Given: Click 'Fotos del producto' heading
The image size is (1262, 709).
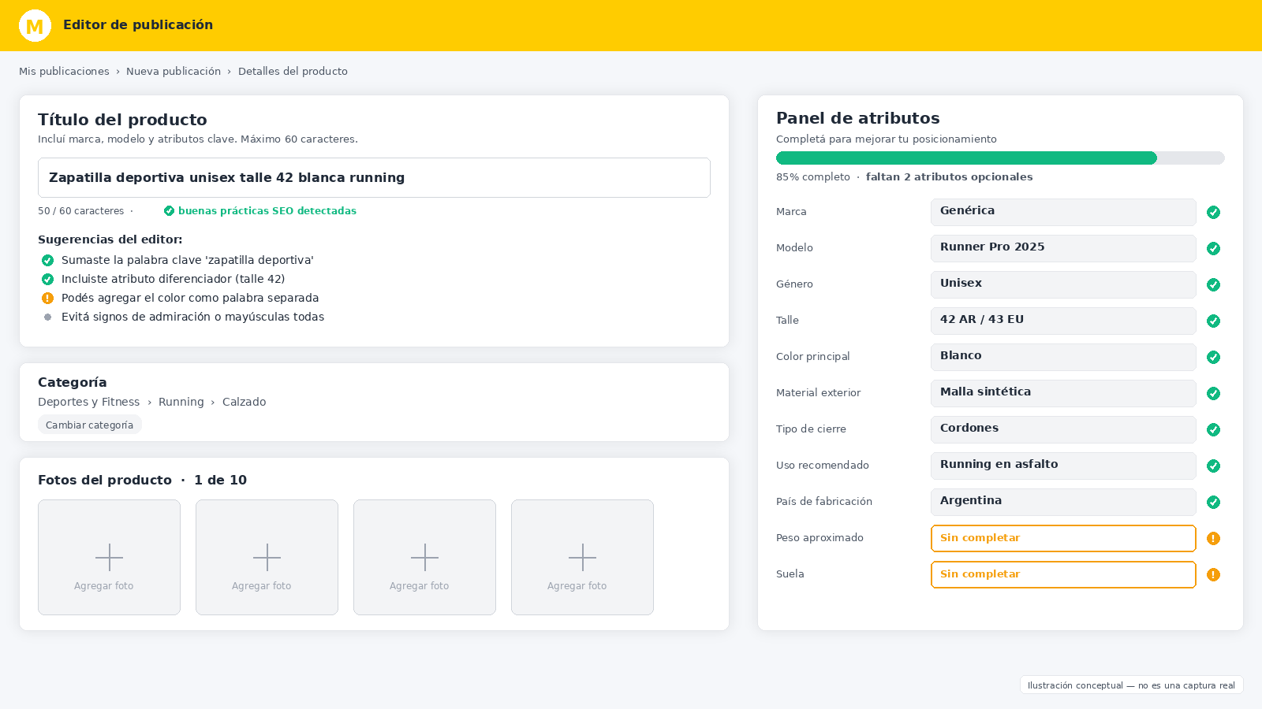Looking at the screenshot, I should 105,481.
